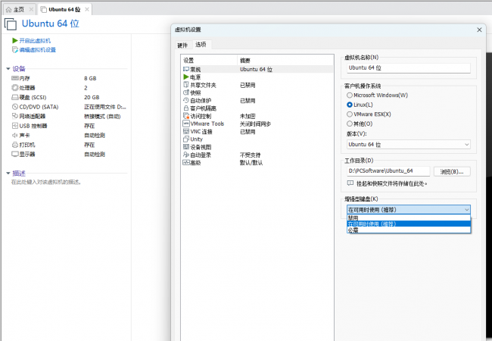The height and width of the screenshot is (341, 492).
Task: Click the 工作目录 path field
Action: click(x=388, y=171)
